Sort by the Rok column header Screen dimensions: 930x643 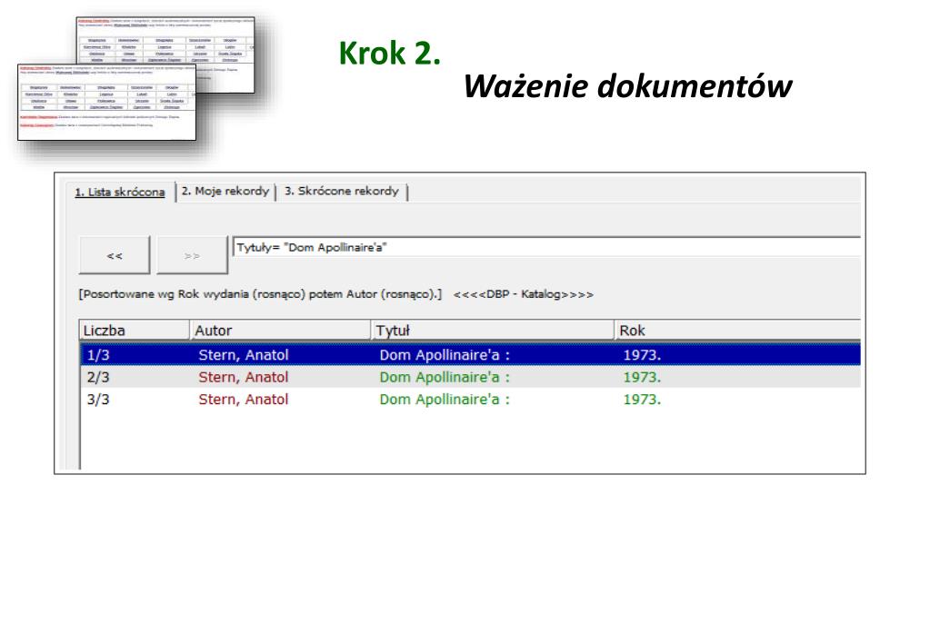pos(738,330)
